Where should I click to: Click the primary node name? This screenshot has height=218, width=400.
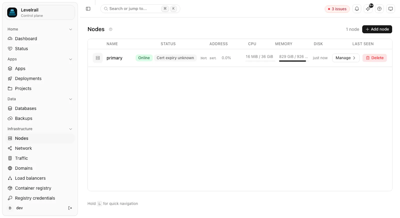114,58
